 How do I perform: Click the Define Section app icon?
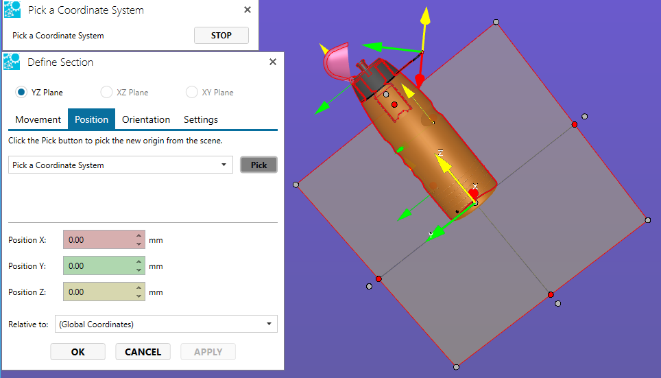click(x=12, y=62)
